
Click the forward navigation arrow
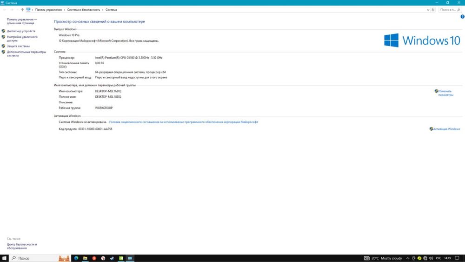point(12,10)
